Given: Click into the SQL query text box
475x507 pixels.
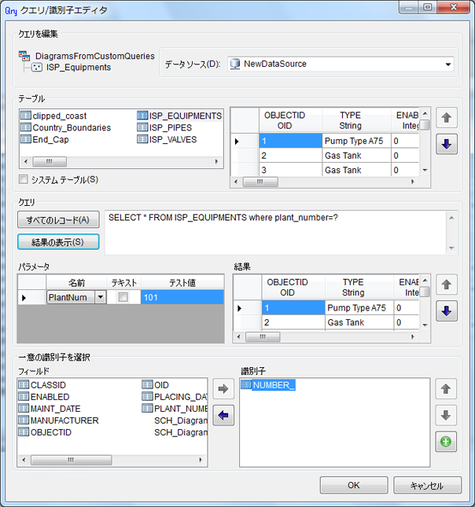Looking at the screenshot, I should tap(275, 232).
